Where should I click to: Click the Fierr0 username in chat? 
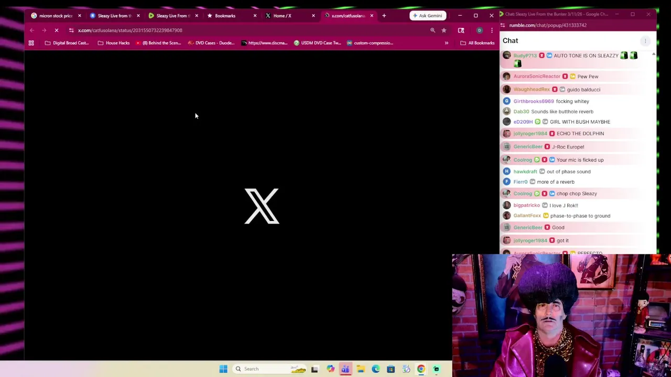[x=521, y=182]
